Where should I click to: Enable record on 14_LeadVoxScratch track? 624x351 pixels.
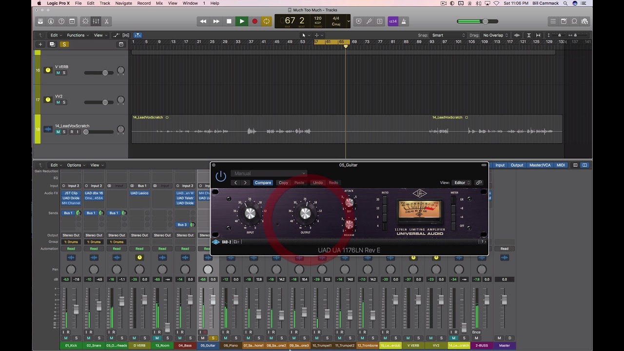click(72, 132)
